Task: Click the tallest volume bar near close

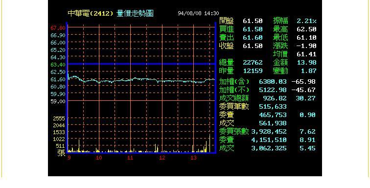Action: click(209, 143)
